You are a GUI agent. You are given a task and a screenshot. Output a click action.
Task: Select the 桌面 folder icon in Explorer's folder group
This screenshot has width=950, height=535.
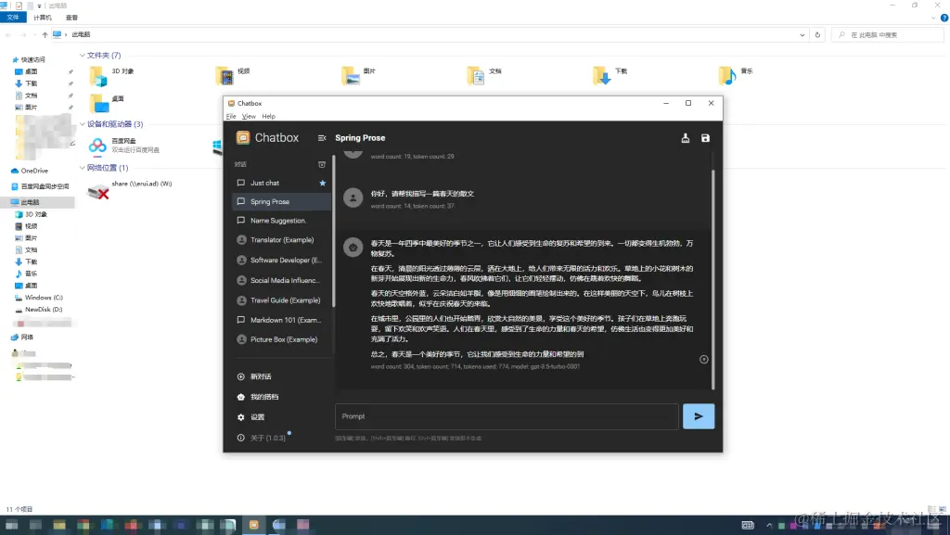tap(99, 104)
